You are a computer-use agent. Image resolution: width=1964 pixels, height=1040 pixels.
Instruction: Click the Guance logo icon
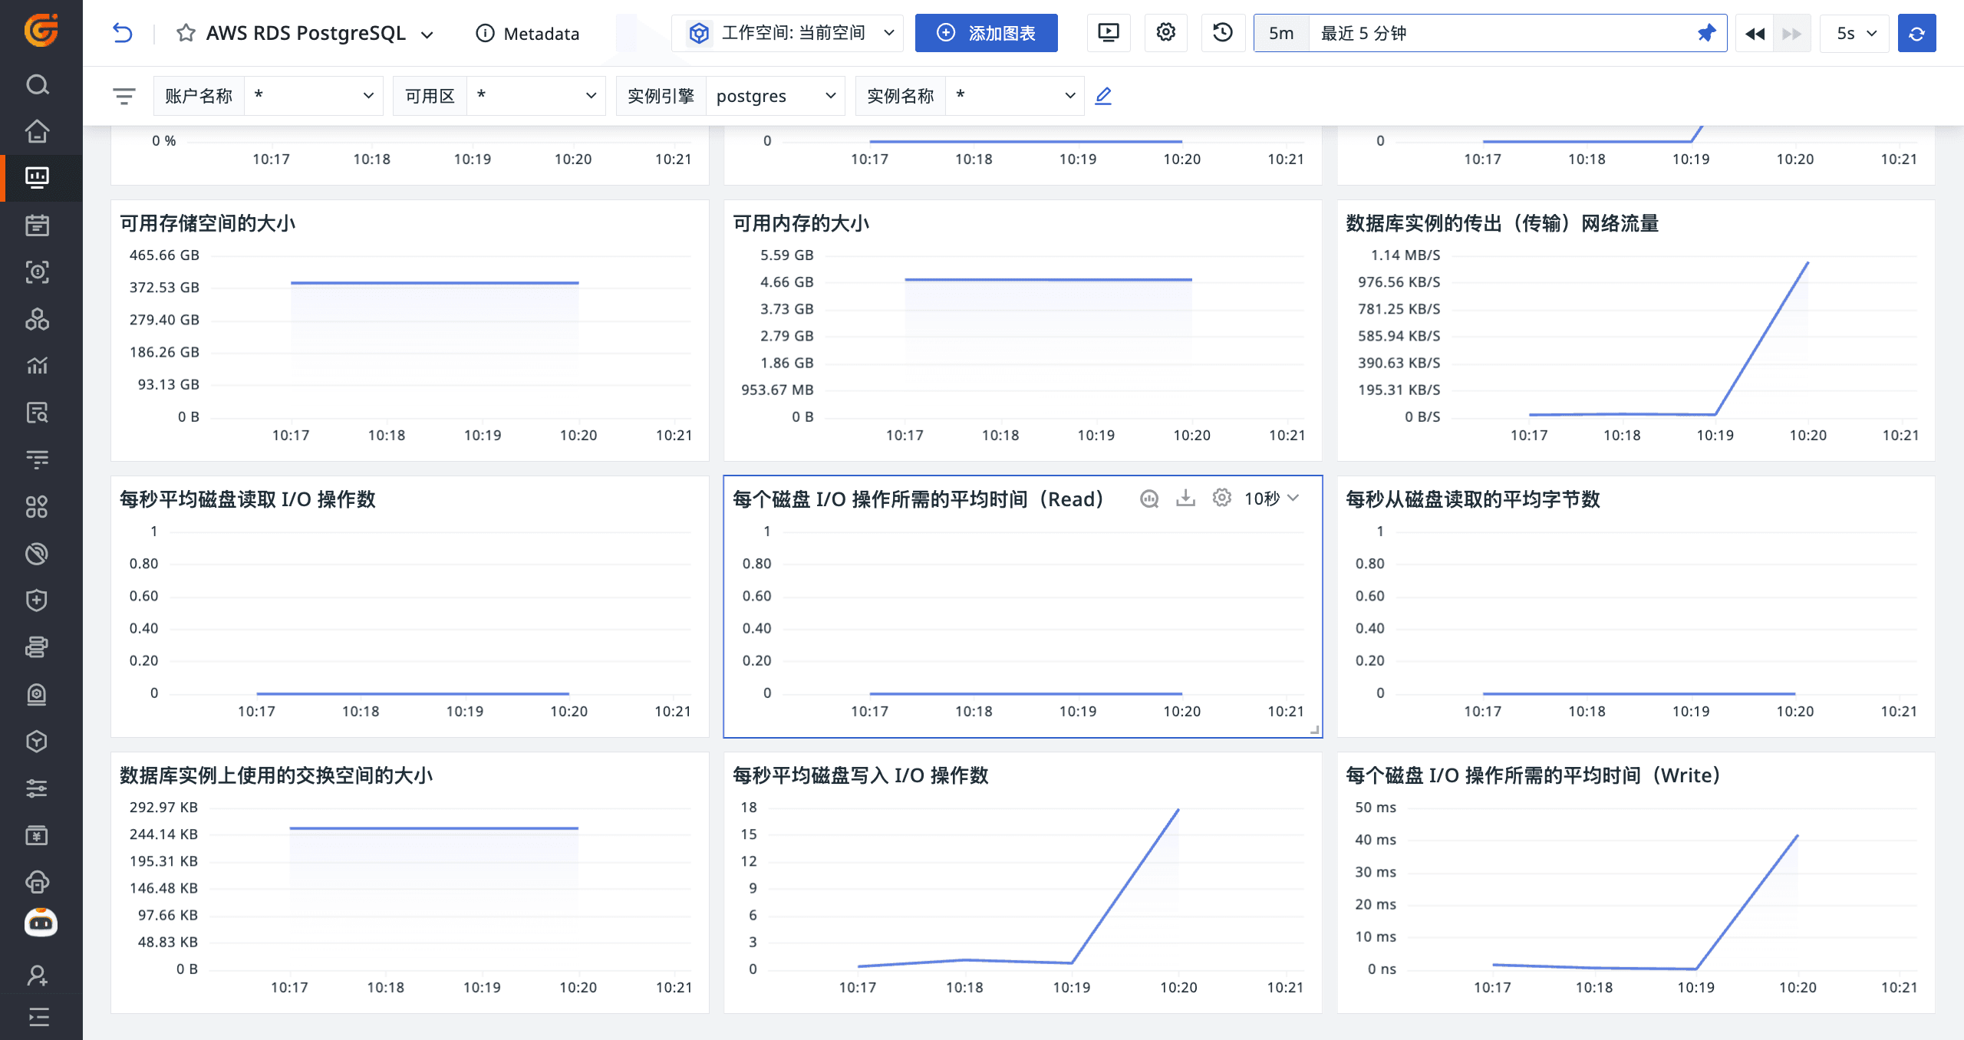pos(41,31)
